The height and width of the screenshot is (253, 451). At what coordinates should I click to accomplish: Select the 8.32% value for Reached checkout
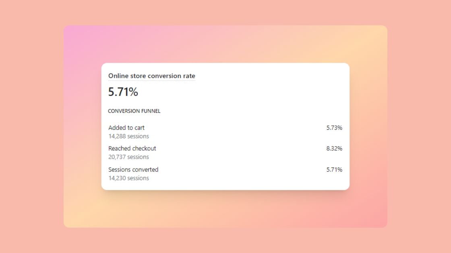[x=334, y=148]
